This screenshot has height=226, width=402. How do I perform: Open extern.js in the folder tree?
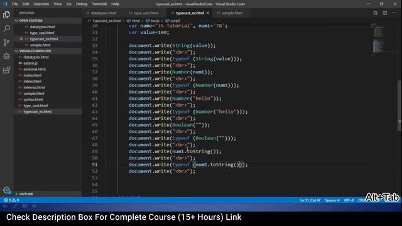(x=31, y=63)
